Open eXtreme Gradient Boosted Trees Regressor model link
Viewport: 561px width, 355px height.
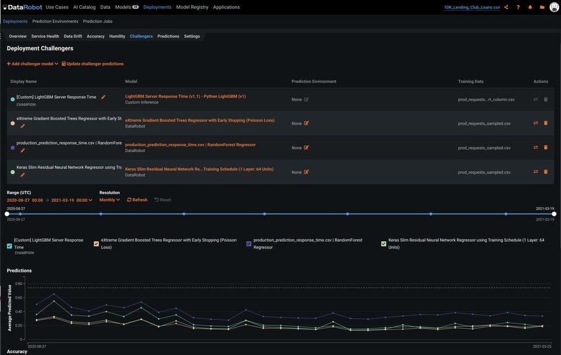click(x=200, y=121)
